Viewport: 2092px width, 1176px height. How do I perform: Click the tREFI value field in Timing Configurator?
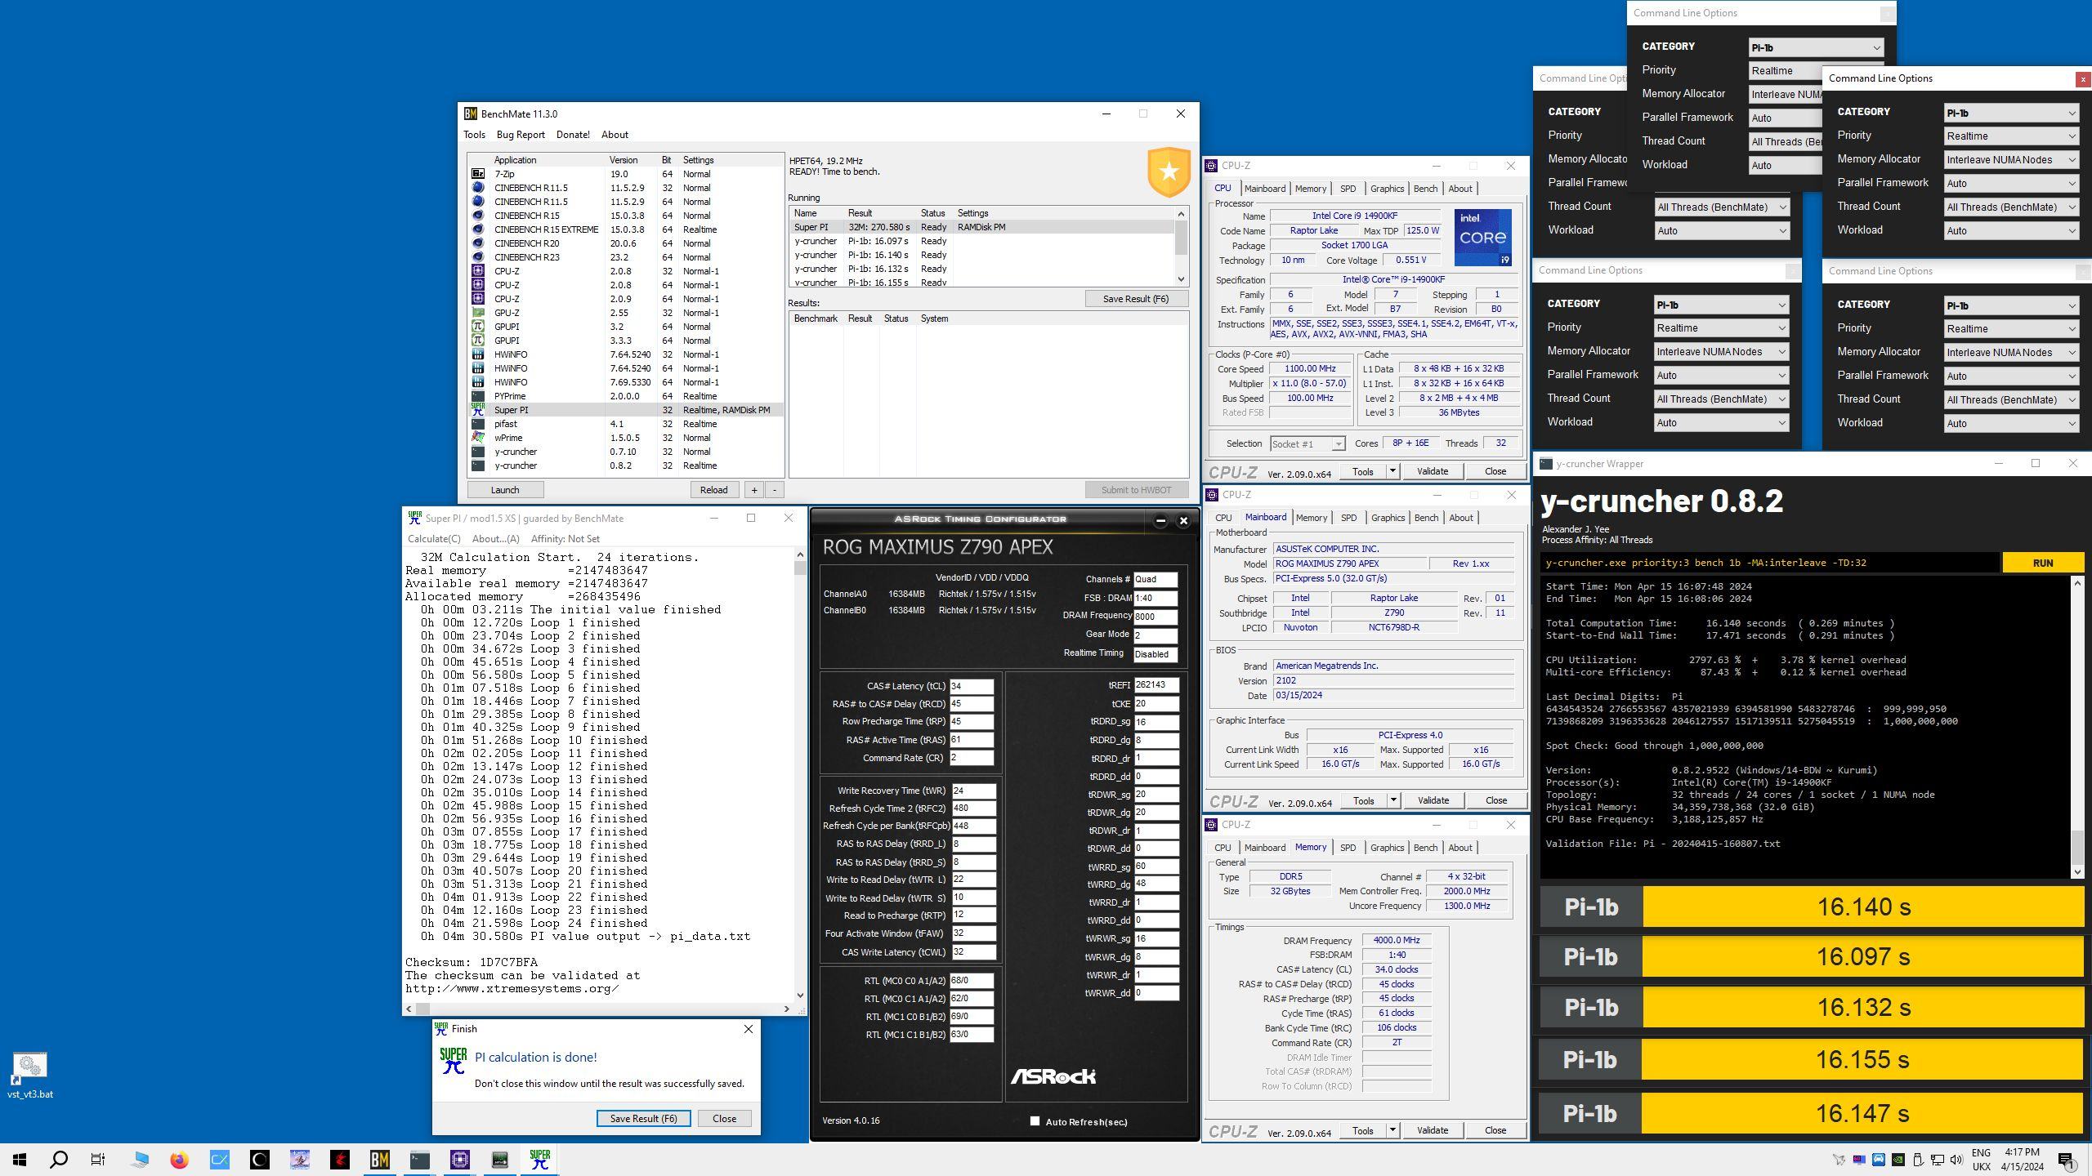point(1156,685)
